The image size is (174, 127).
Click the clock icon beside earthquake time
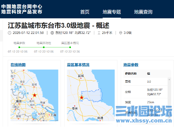9,33
